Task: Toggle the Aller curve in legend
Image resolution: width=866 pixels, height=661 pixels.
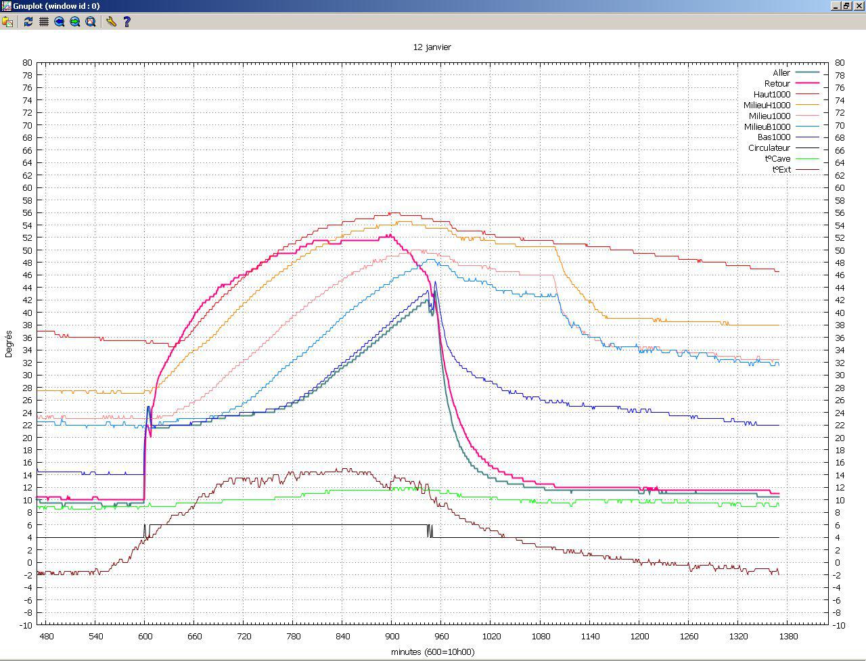Action: tap(796, 72)
